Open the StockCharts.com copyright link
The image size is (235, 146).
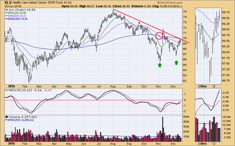point(170,2)
